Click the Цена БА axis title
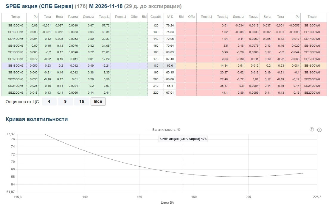 167,202
